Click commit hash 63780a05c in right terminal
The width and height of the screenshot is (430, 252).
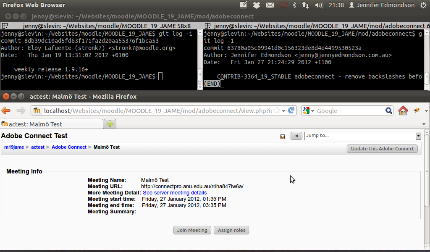pyautogui.click(x=294, y=48)
